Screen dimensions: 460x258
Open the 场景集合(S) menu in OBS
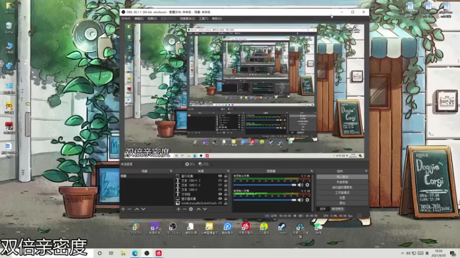[x=187, y=18]
